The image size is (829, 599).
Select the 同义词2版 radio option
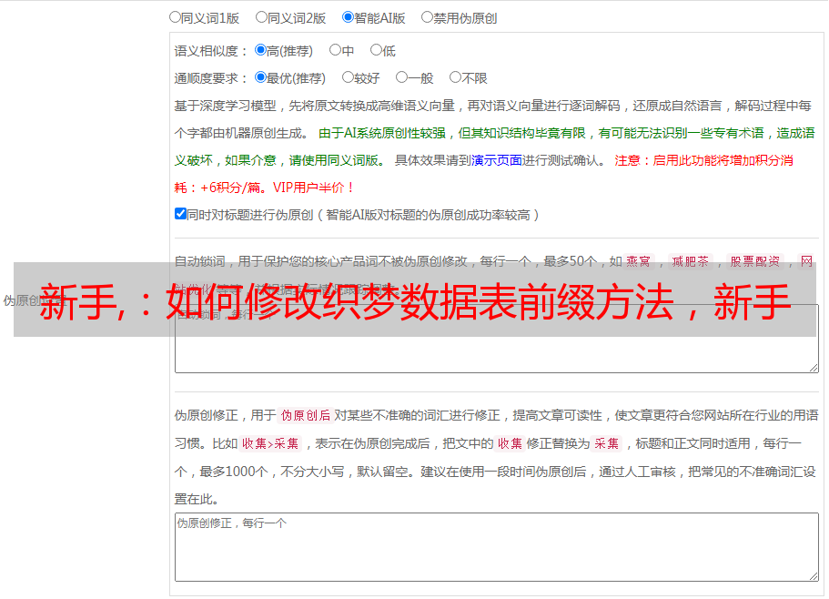click(261, 17)
